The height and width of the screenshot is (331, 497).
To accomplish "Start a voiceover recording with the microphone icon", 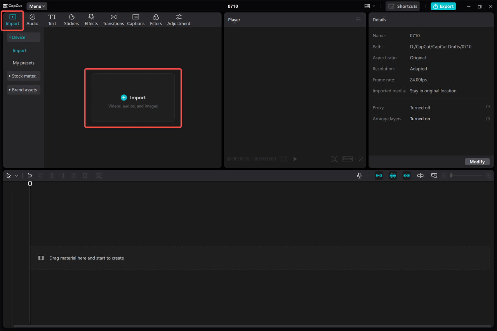I will pyautogui.click(x=359, y=175).
